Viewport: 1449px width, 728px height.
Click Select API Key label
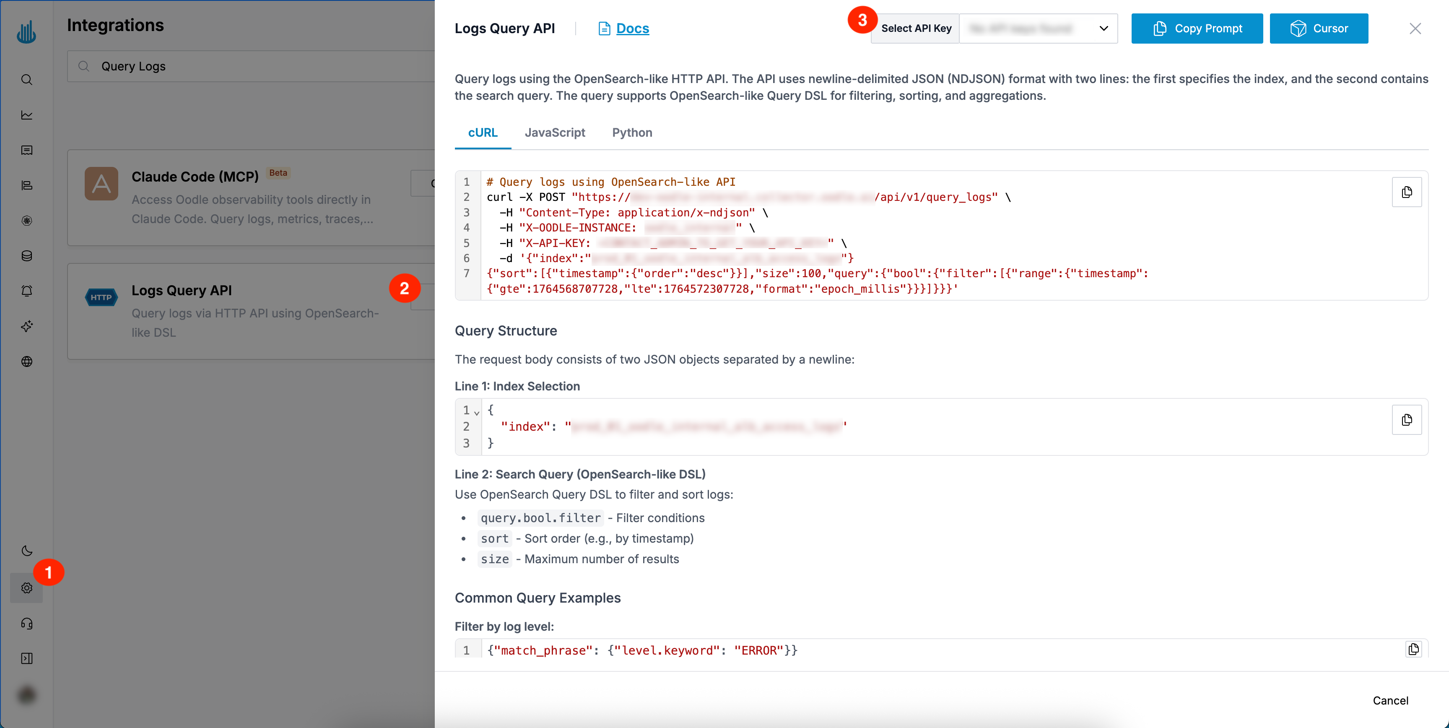(916, 28)
